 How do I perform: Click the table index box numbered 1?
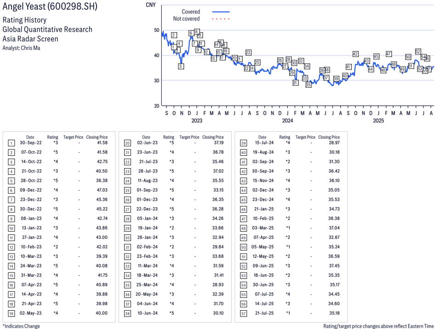click(x=11, y=143)
